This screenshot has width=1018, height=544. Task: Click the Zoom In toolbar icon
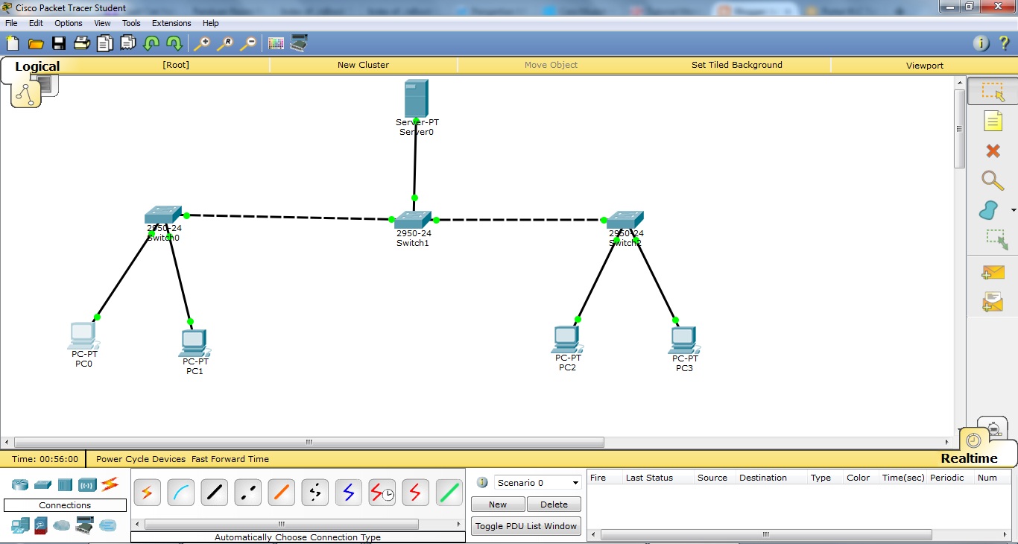click(201, 43)
